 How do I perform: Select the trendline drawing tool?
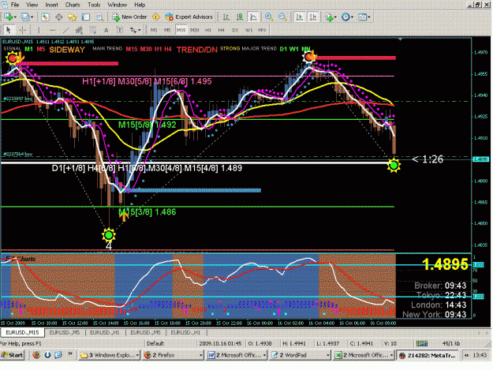65,30
